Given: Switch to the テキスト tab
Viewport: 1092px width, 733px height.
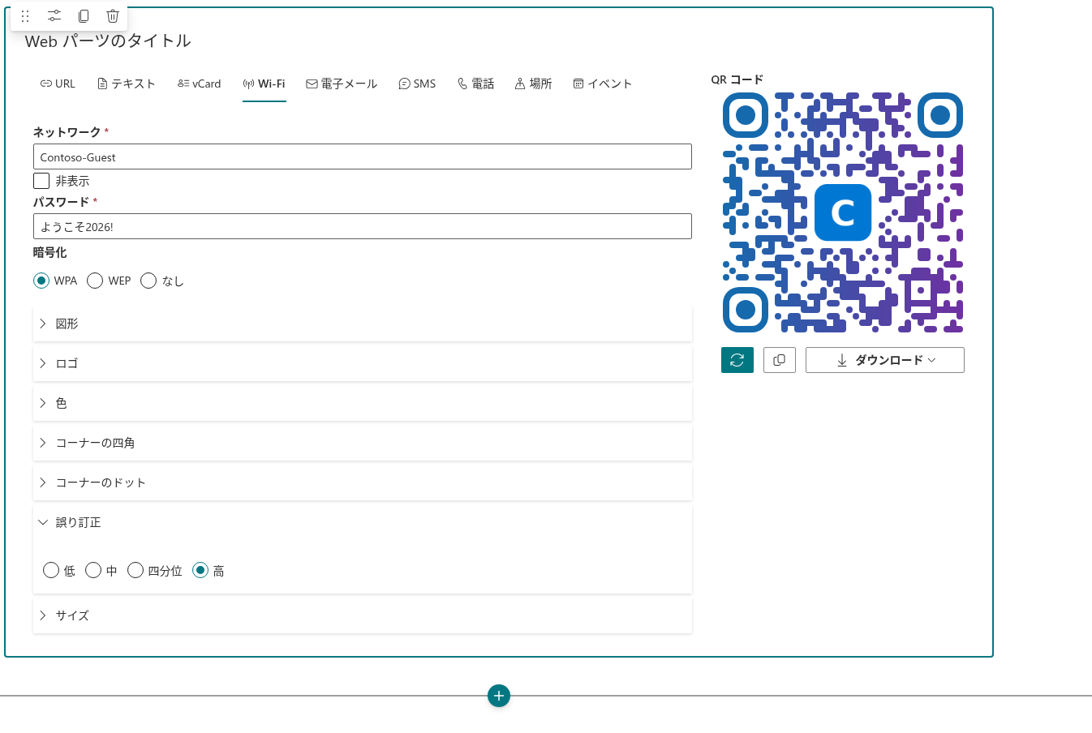Looking at the screenshot, I should click(126, 84).
